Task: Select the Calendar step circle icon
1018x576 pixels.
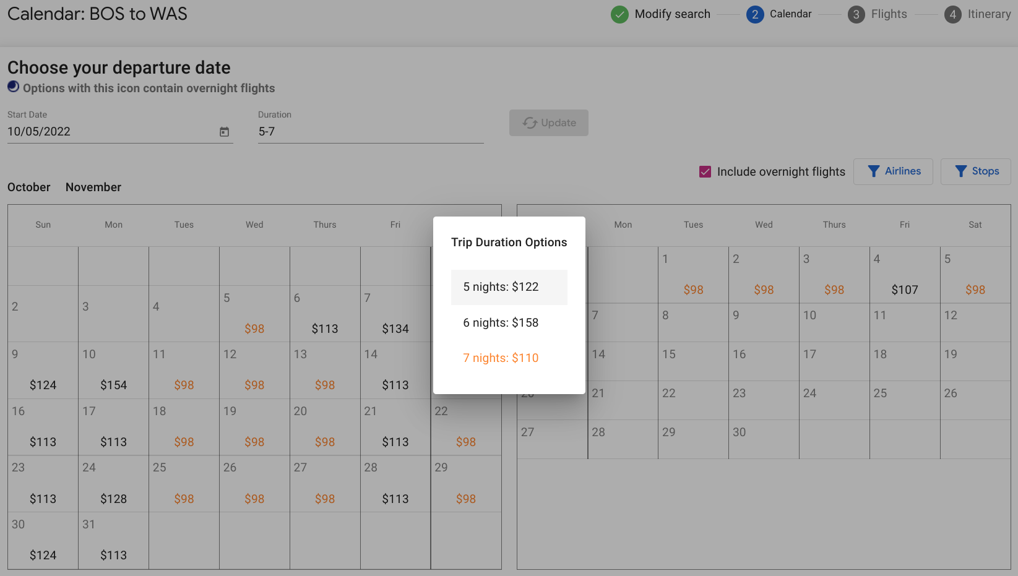Action: pyautogui.click(x=755, y=14)
